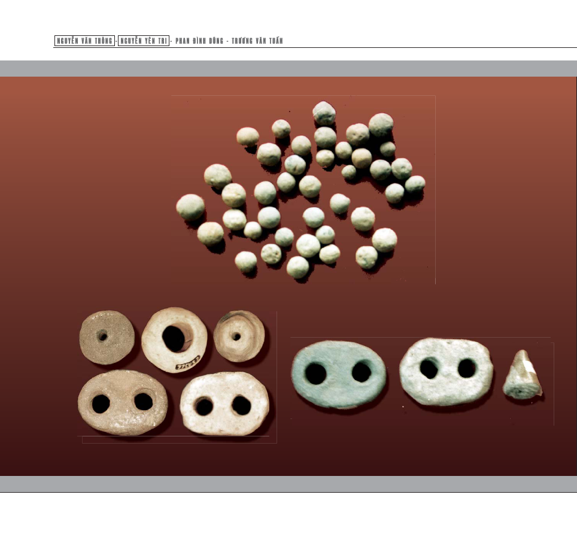Click the boxed name Nguyễn Văn Thông
577x543 pixels.
click(x=84, y=41)
